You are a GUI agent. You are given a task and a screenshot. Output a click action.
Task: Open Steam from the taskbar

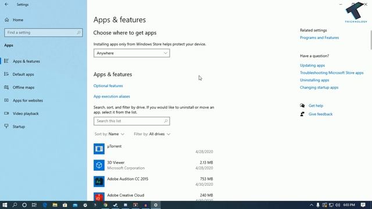pyautogui.click(x=115, y=205)
